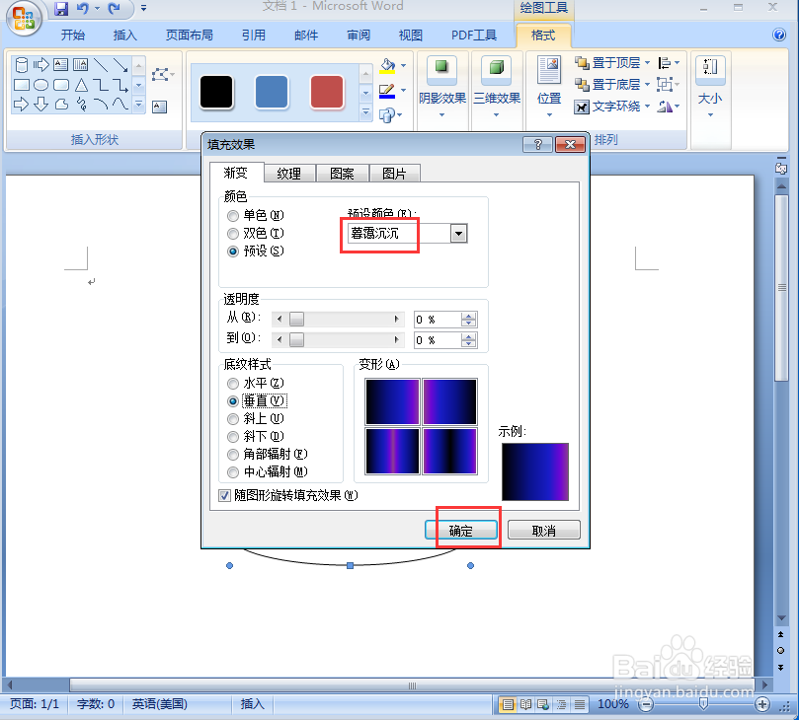Open the customize quick access toolbar arrow
The image size is (799, 720).
143,9
